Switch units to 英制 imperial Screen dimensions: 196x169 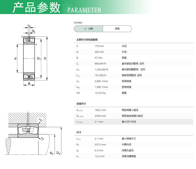tap(117, 29)
